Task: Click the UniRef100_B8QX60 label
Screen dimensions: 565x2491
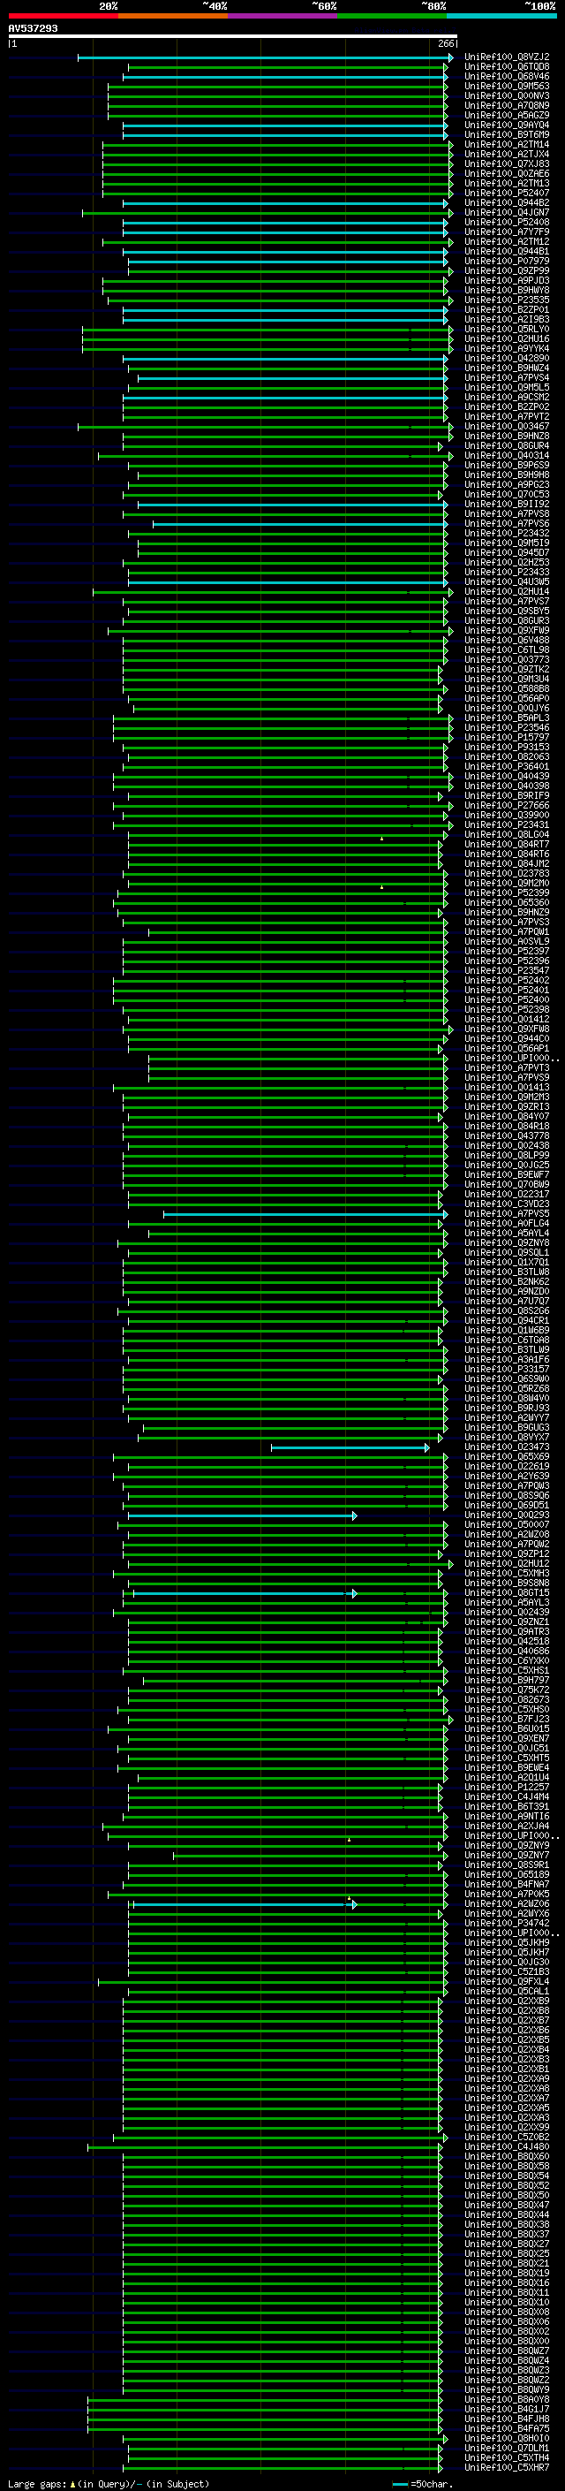Action: coord(506,2157)
